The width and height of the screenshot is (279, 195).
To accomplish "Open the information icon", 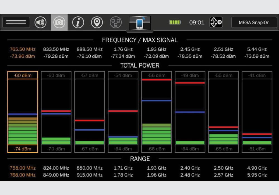I will point(78,22).
